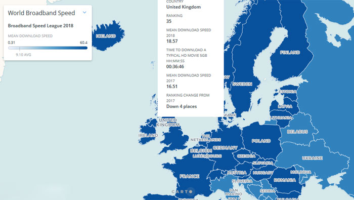
Task: Click the United Kingdom map label
Action: [168, 123]
